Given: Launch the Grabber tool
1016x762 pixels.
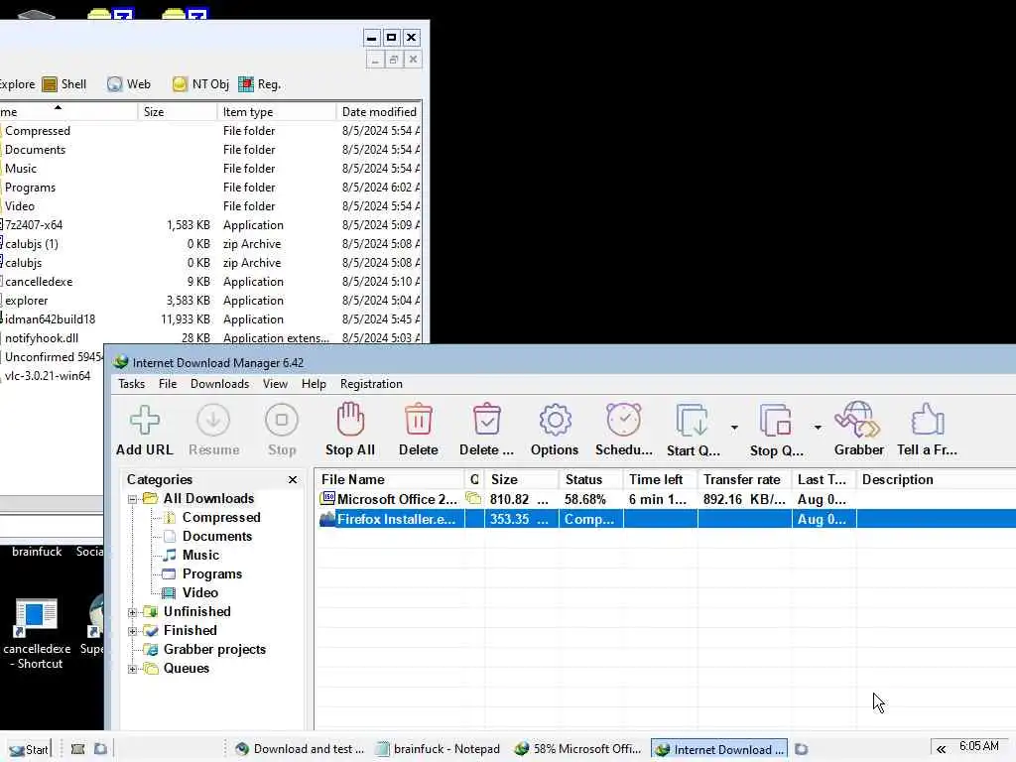Looking at the screenshot, I should (x=858, y=431).
